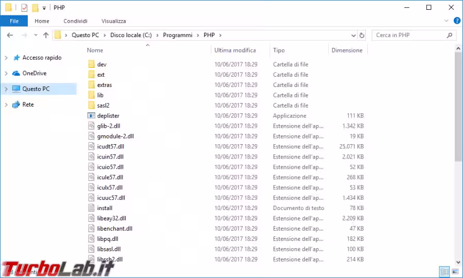Click the New folder quick access icon
This screenshot has width=463, height=278.
[x=35, y=8]
